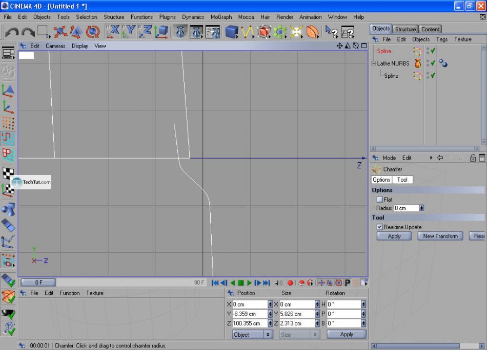Click the Radius field stepper arrows
Screen dimensions: 487x350
pyautogui.click(x=421, y=208)
